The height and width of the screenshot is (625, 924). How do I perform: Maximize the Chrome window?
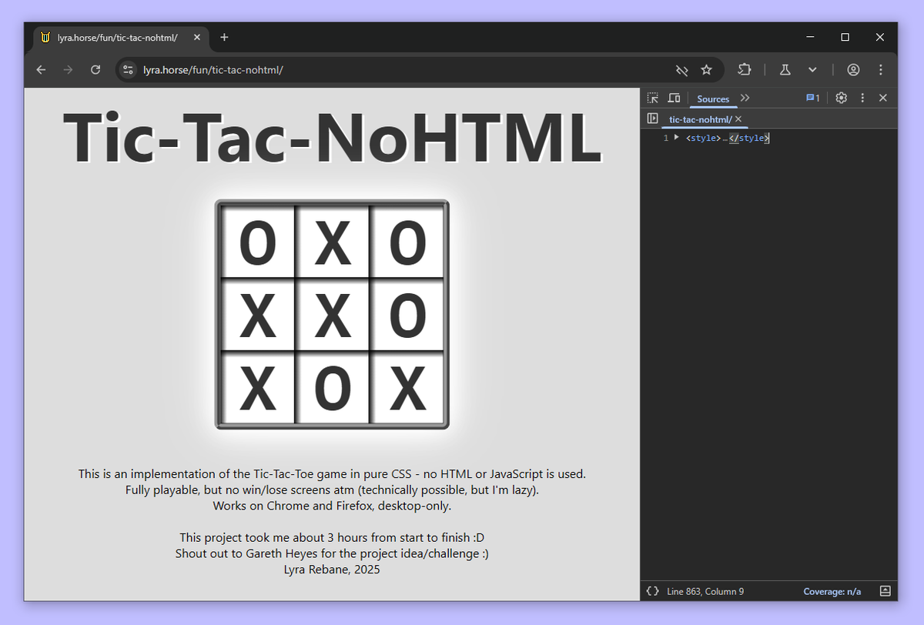[845, 37]
